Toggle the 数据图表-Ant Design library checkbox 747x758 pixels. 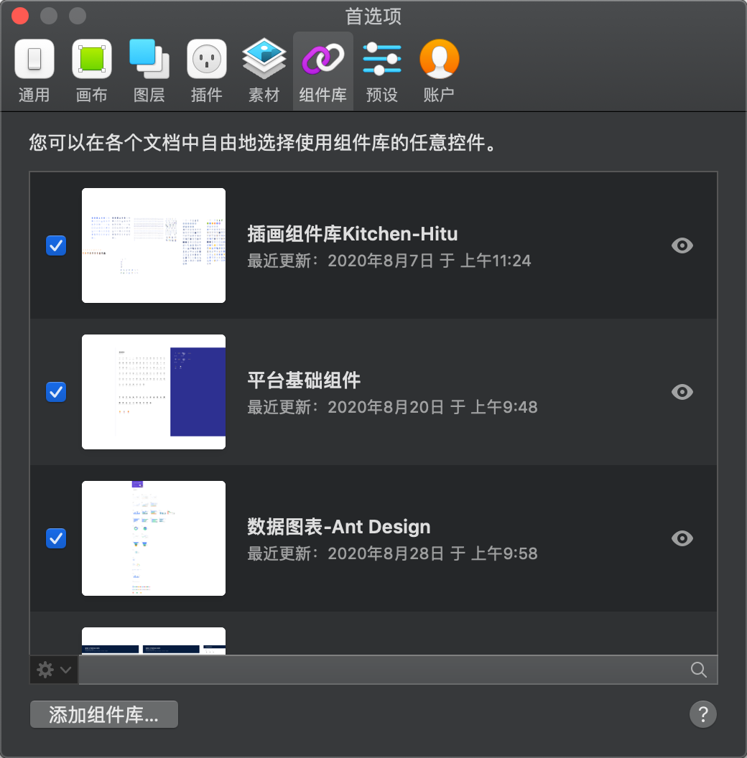tap(56, 538)
